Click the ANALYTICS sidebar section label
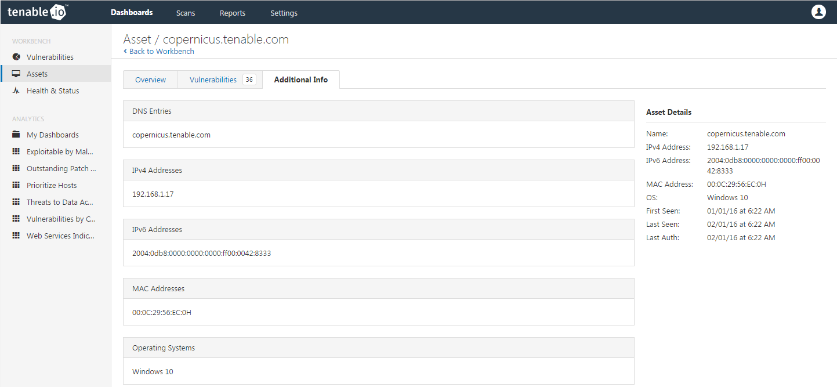The width and height of the screenshot is (837, 387). (28, 119)
